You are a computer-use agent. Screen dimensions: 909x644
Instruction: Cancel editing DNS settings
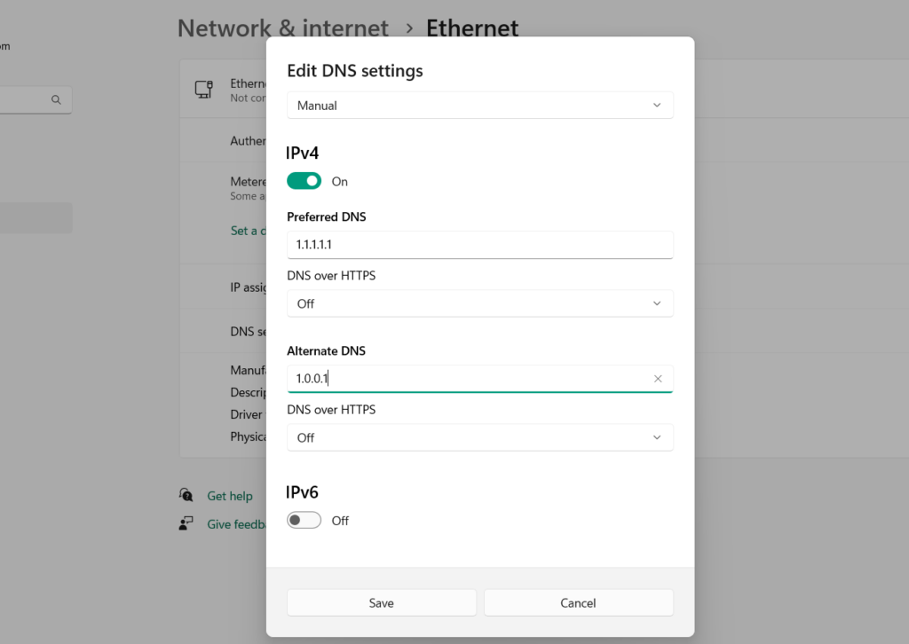[578, 603]
